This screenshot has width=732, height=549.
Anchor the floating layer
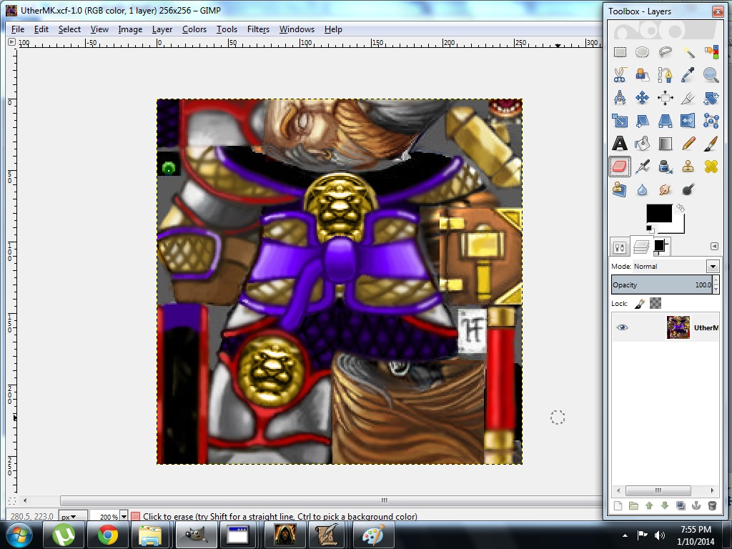pos(696,505)
